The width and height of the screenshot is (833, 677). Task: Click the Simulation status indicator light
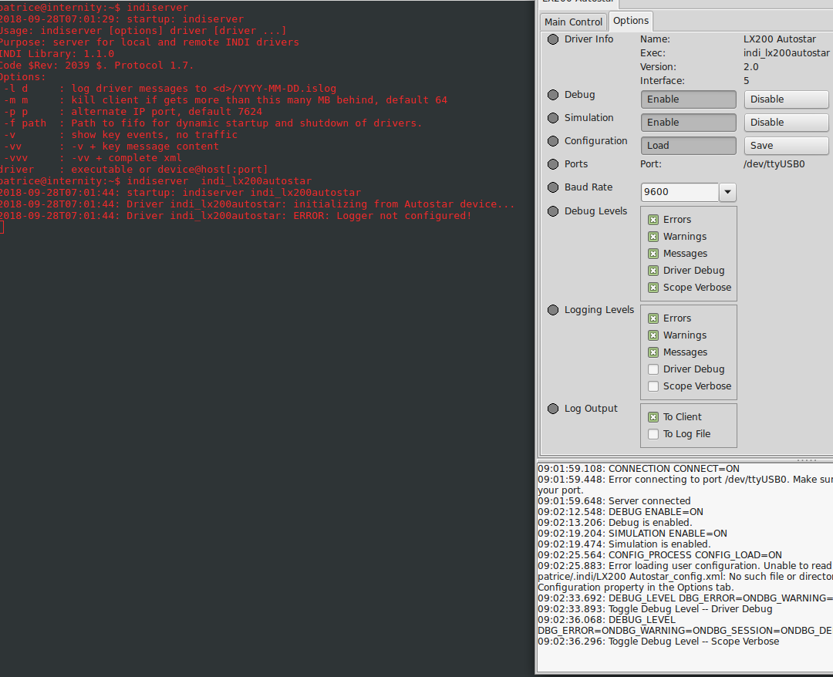pos(553,118)
